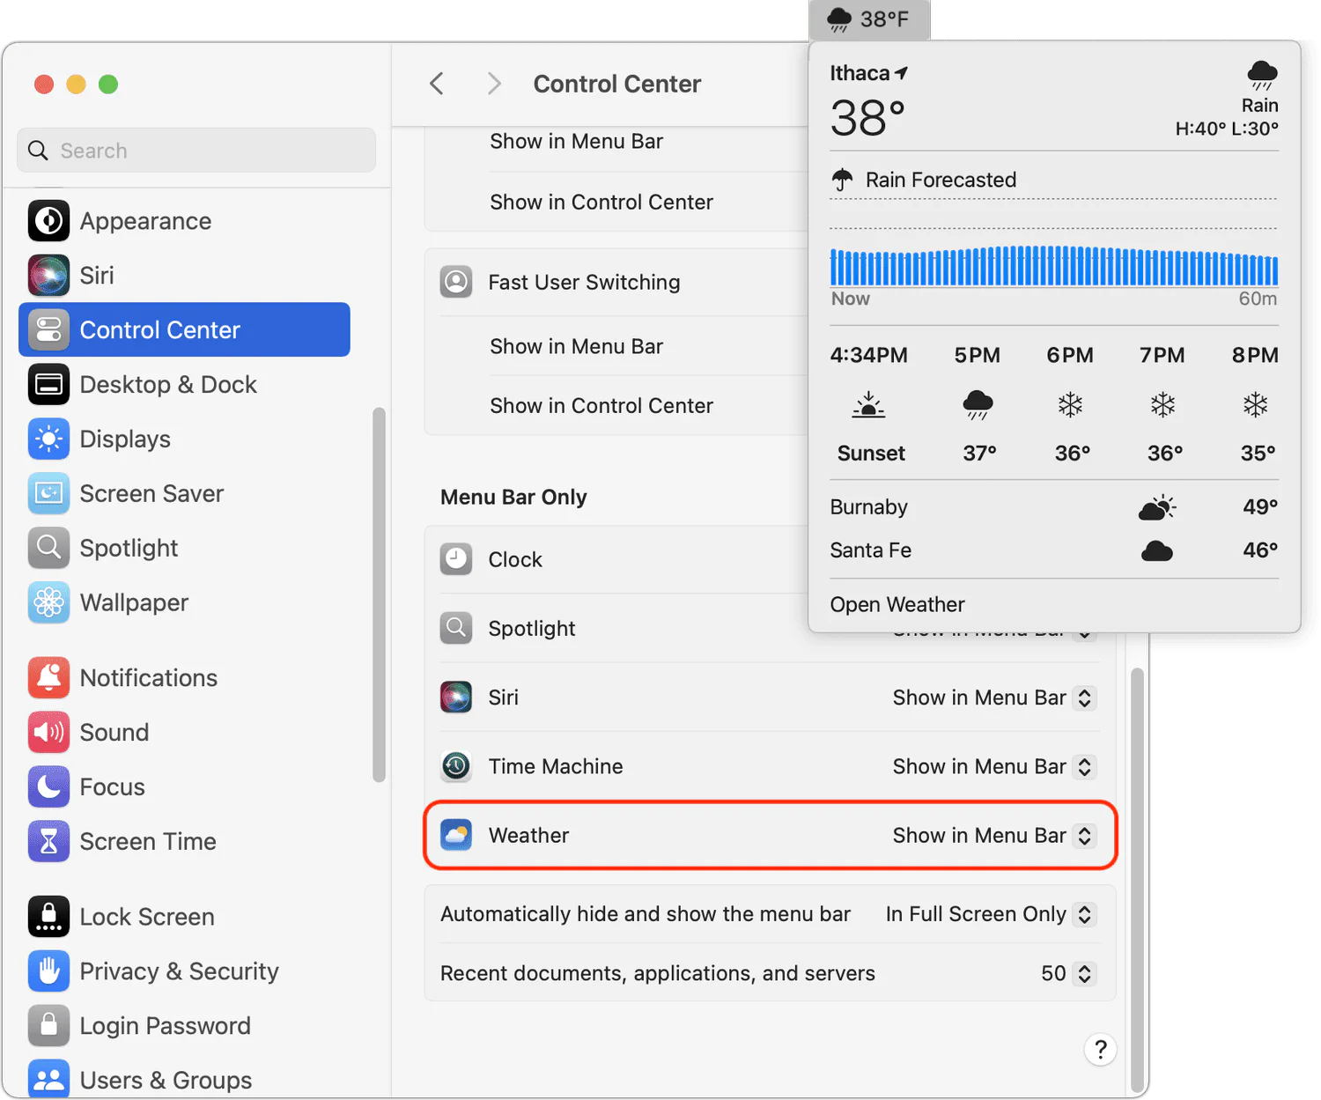1321x1100 pixels.
Task: Click the 38°F weather item in the menu bar
Action: pyautogui.click(x=869, y=19)
